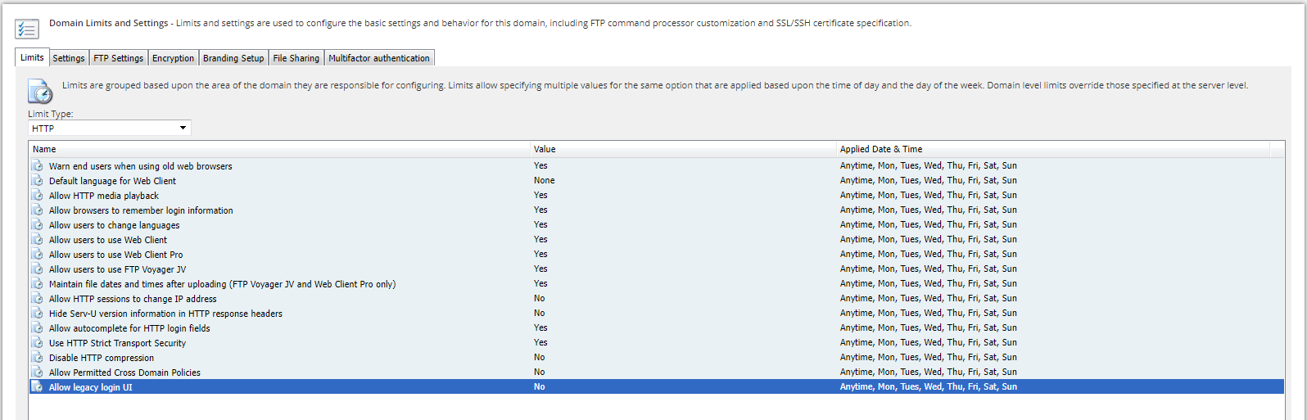Image resolution: width=1307 pixels, height=420 pixels.
Task: Select row Hide Serv-U version information in HTTP response headers
Action: (x=657, y=314)
